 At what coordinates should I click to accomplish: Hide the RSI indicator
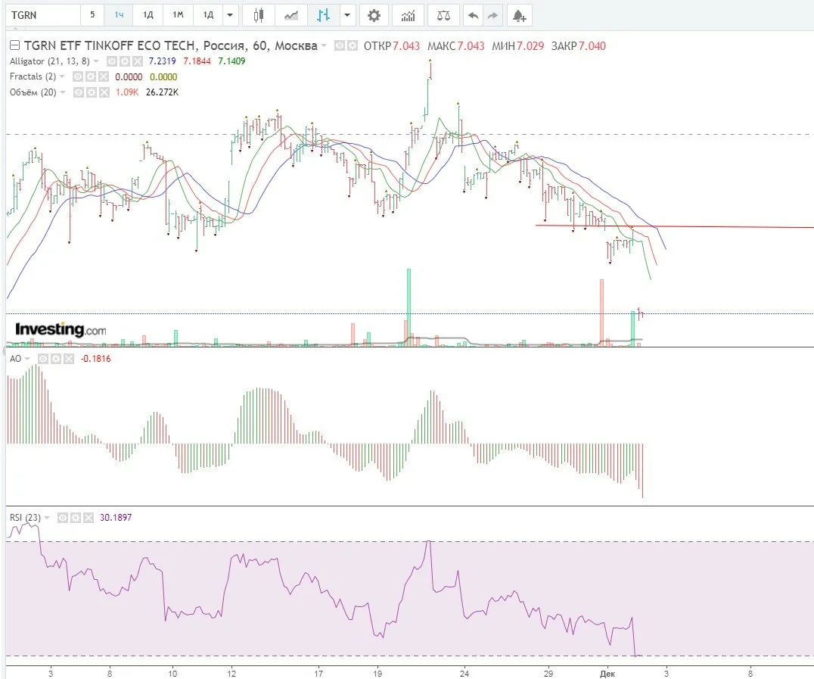[x=63, y=518]
